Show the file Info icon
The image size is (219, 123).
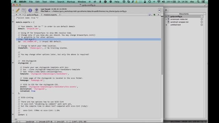pyautogui.click(x=30, y=10)
